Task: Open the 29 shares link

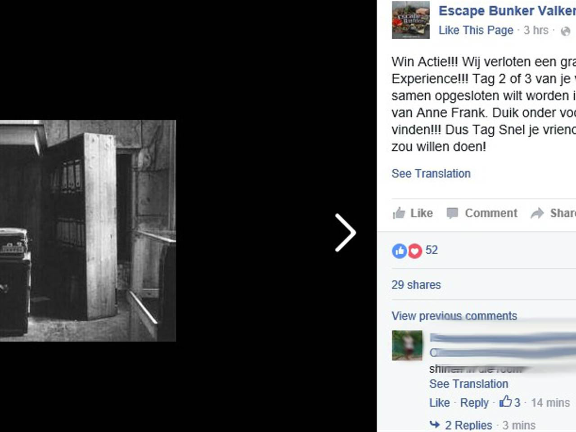Action: pos(416,285)
